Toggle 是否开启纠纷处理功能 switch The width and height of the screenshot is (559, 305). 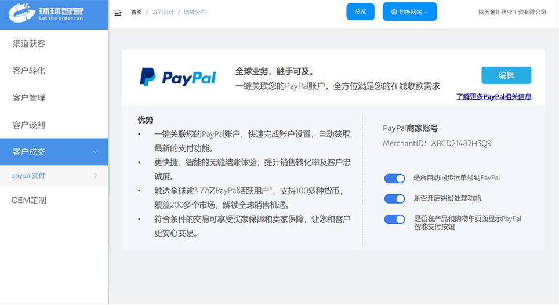pos(394,198)
